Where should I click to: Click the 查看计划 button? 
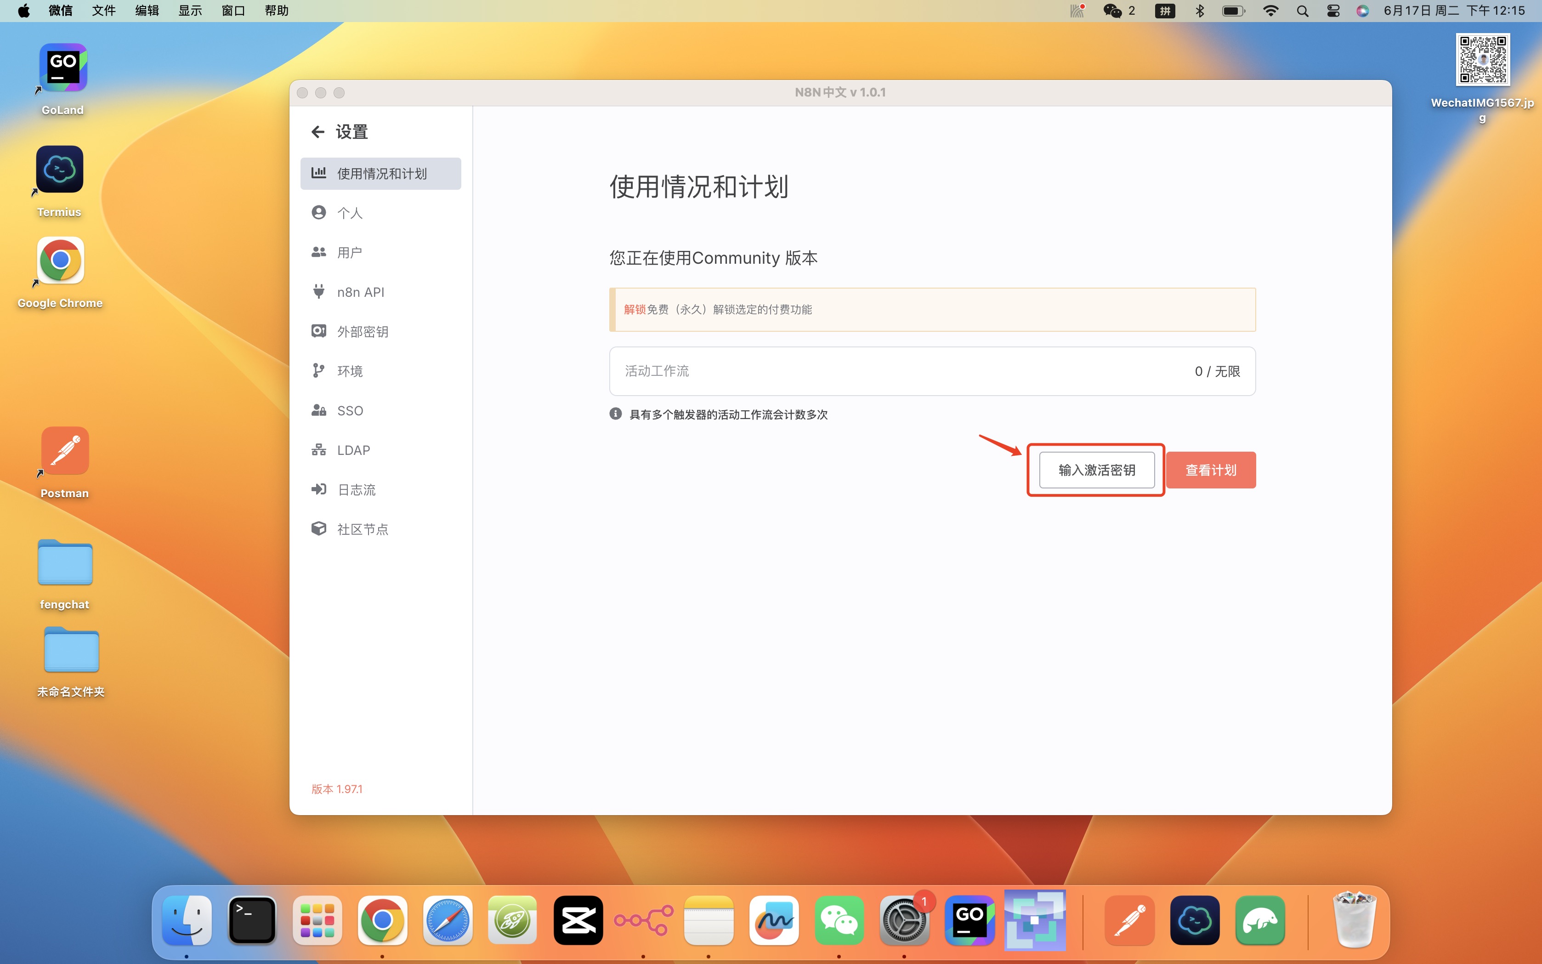[x=1211, y=471]
